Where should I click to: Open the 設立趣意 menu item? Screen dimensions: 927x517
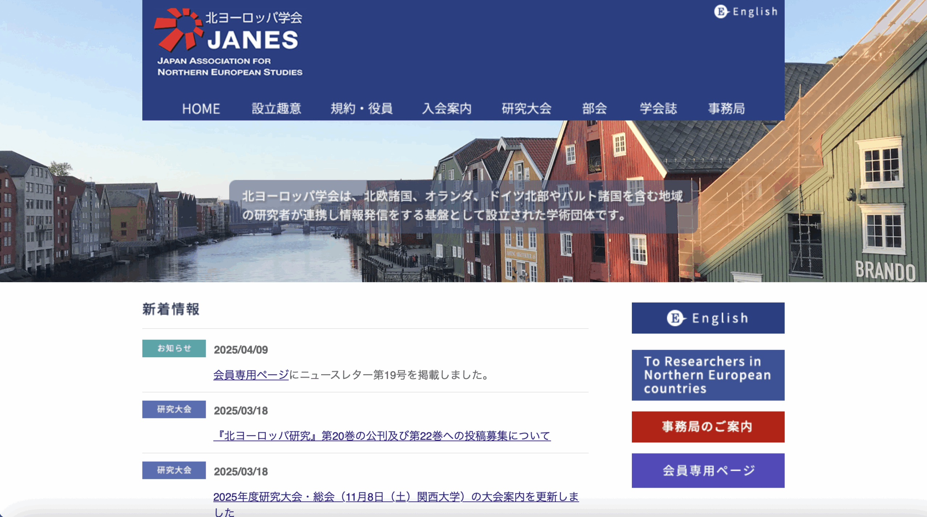276,109
